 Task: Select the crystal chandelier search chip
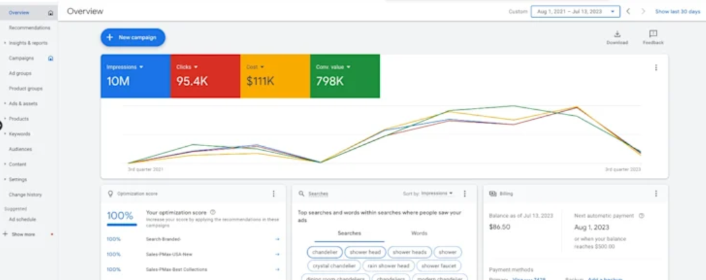pos(334,266)
